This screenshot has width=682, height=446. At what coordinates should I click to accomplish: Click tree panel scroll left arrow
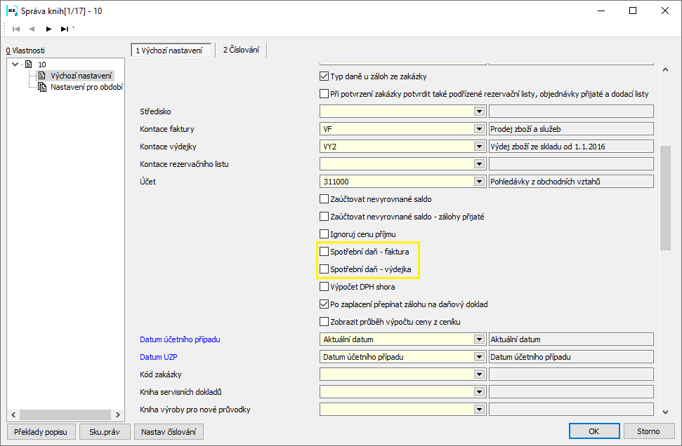(x=13, y=414)
